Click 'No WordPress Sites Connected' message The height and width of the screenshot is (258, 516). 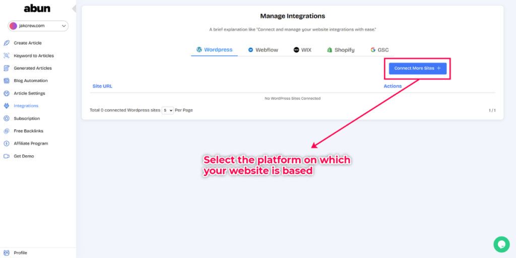click(x=293, y=98)
